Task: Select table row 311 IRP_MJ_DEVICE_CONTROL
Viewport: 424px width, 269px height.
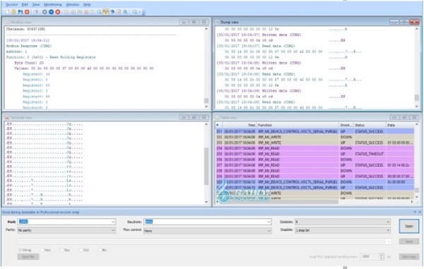Action: point(314,131)
